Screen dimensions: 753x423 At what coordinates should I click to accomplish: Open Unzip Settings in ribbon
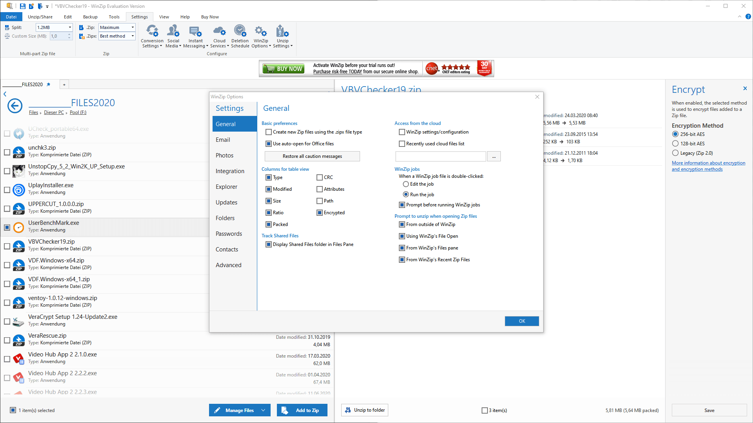[282, 36]
